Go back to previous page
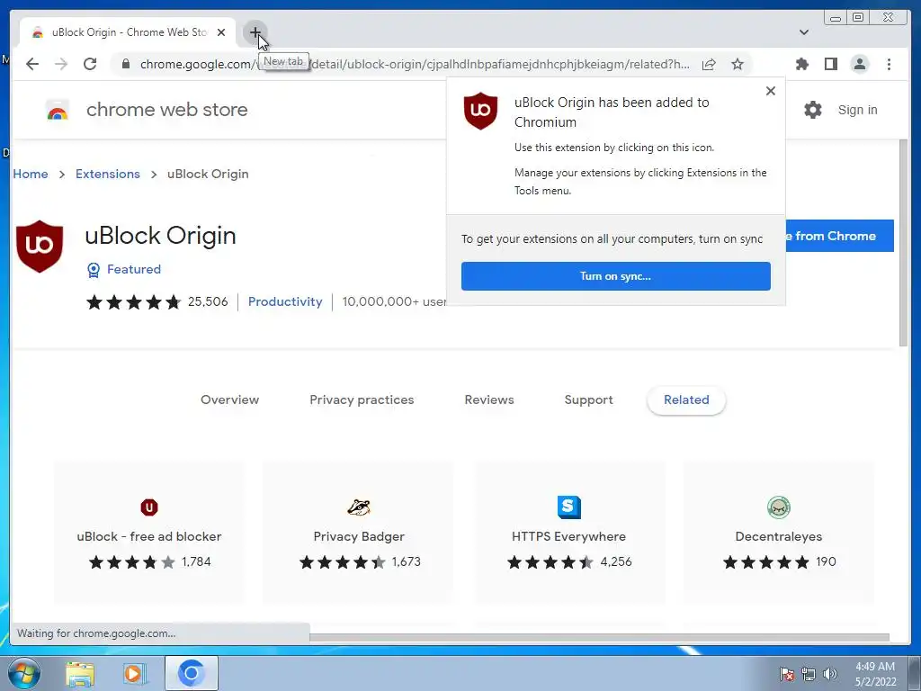This screenshot has height=691, width=921. coord(32,64)
